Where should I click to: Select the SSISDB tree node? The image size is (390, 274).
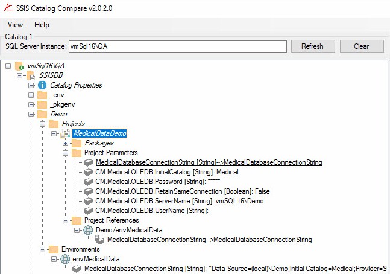[x=51, y=75]
